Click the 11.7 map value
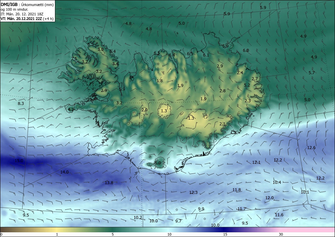The height and width of the screenshot is (237, 335). pos(242,209)
